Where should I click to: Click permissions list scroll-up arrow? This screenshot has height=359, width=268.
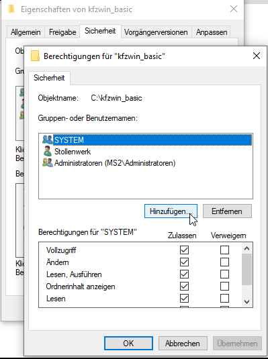click(247, 248)
